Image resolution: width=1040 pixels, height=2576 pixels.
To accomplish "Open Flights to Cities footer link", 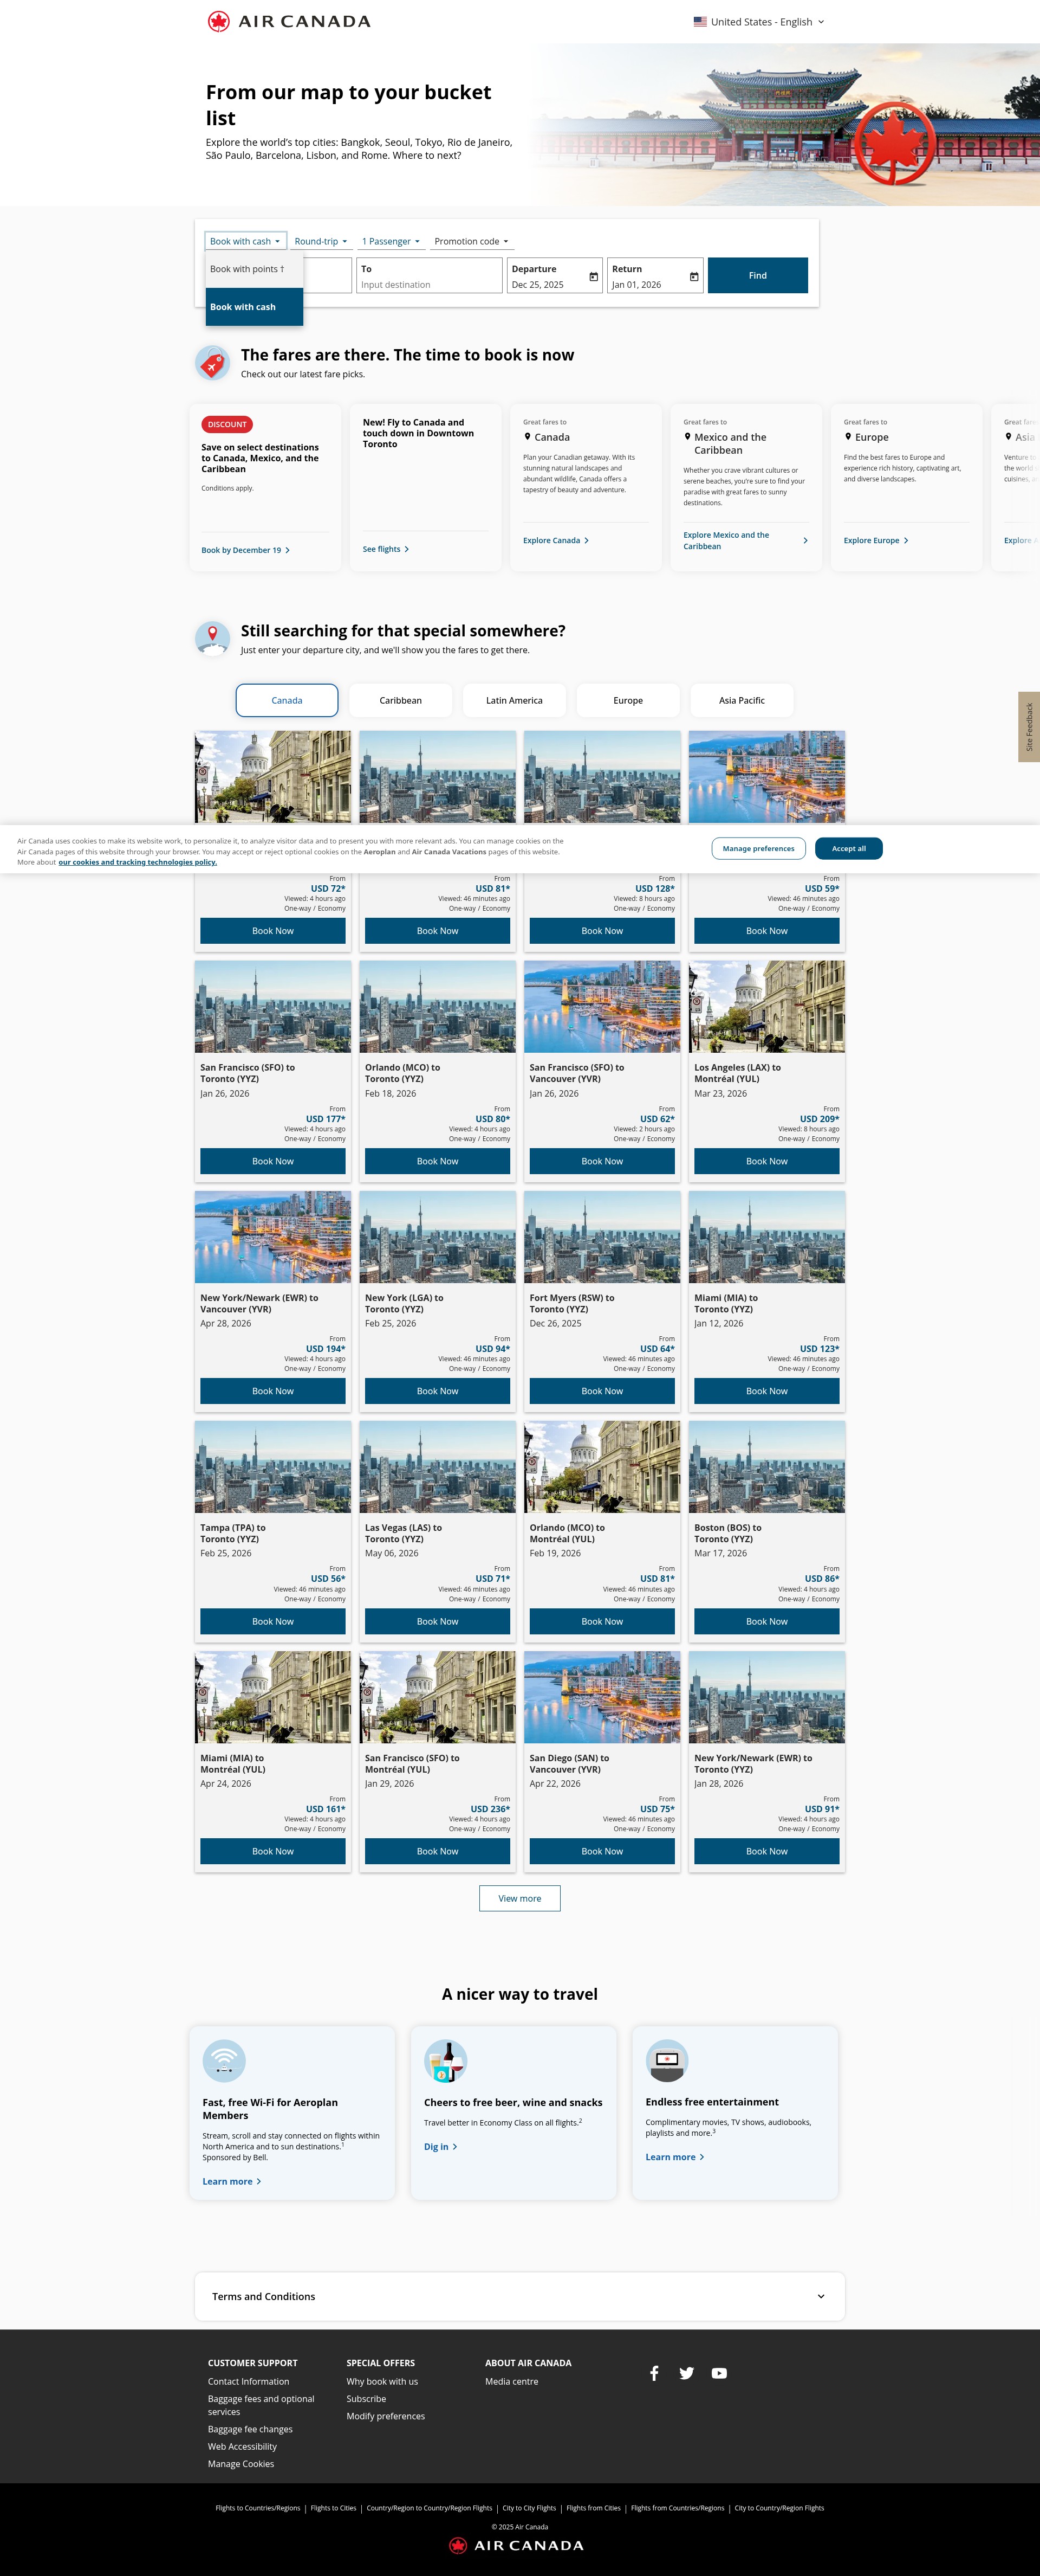I will (334, 2508).
